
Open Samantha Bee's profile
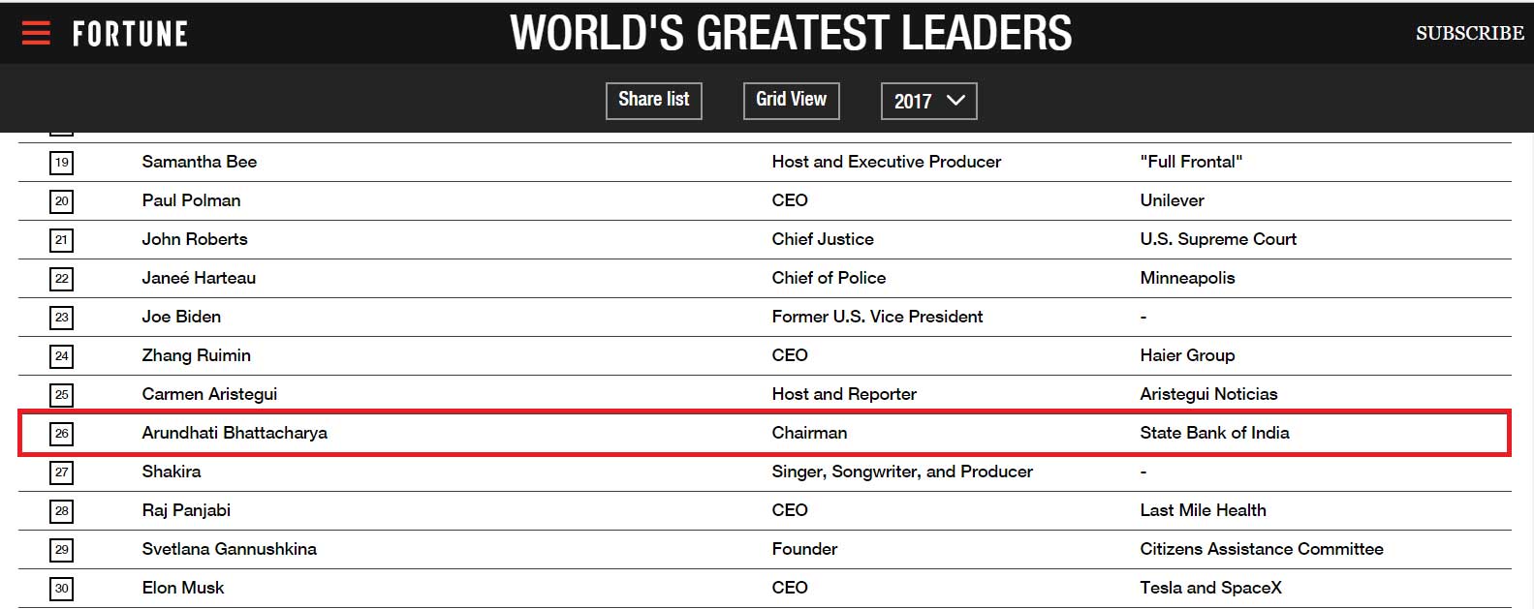pos(200,162)
